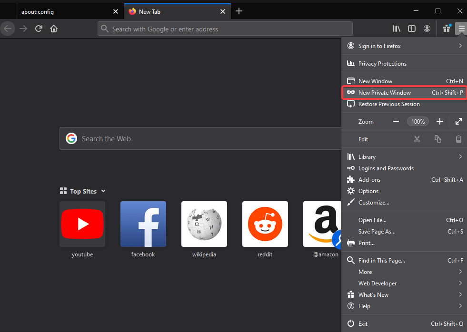Choose Exit from the menu

[x=404, y=323]
